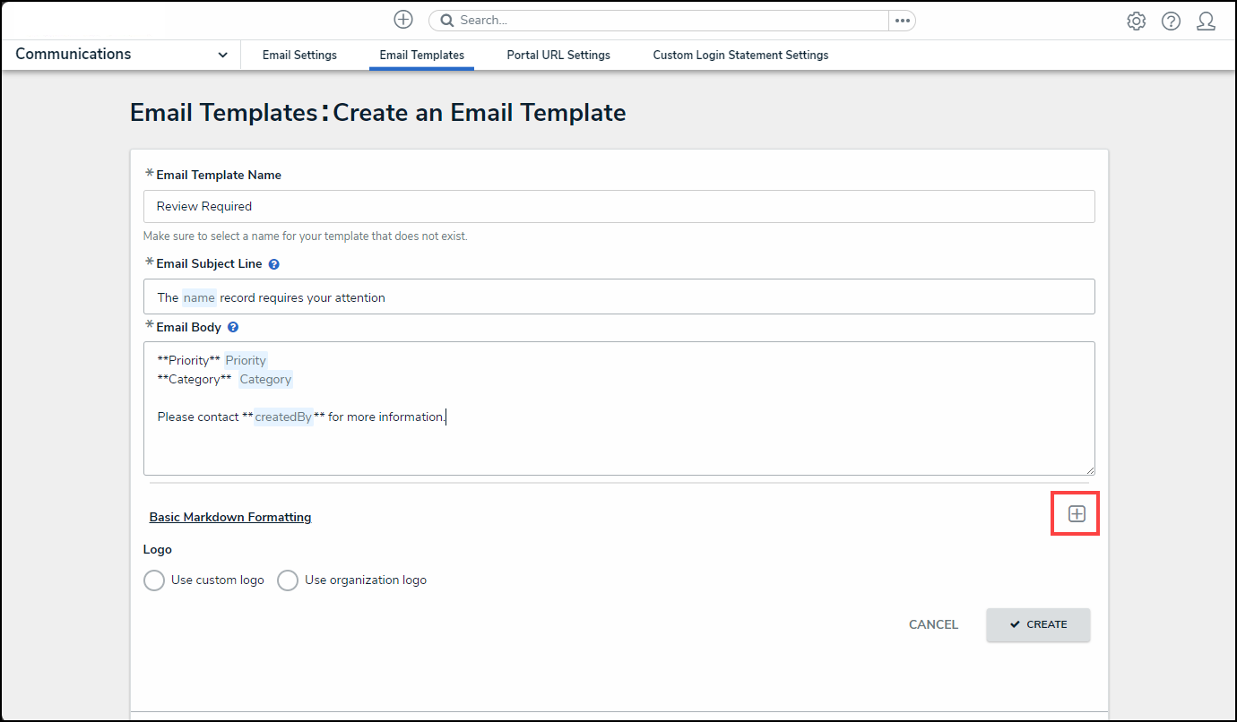Open Portal URL Settings tab
Image resolution: width=1237 pixels, height=722 pixels.
(x=558, y=56)
